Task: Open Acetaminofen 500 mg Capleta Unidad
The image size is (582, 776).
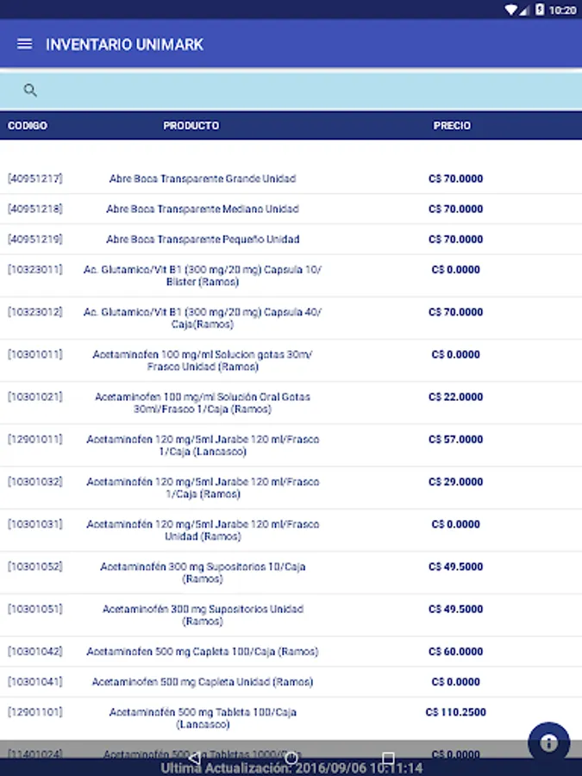Action: click(203, 682)
